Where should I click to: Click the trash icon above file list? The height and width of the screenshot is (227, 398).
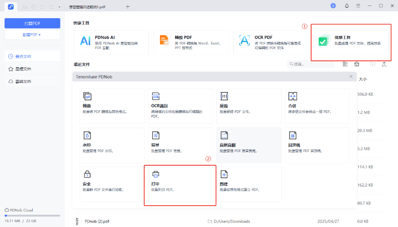tap(357, 64)
